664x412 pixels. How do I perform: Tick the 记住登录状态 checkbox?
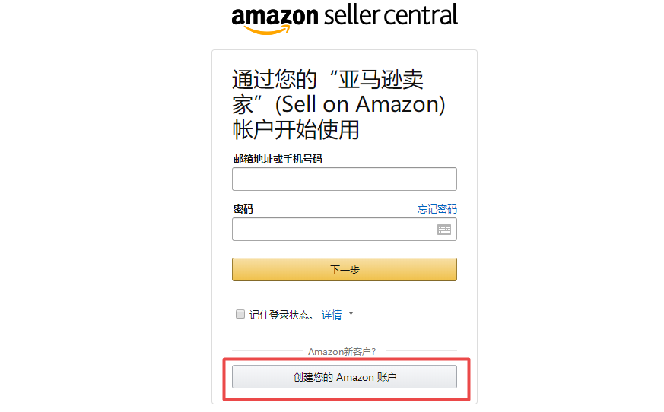pyautogui.click(x=240, y=314)
